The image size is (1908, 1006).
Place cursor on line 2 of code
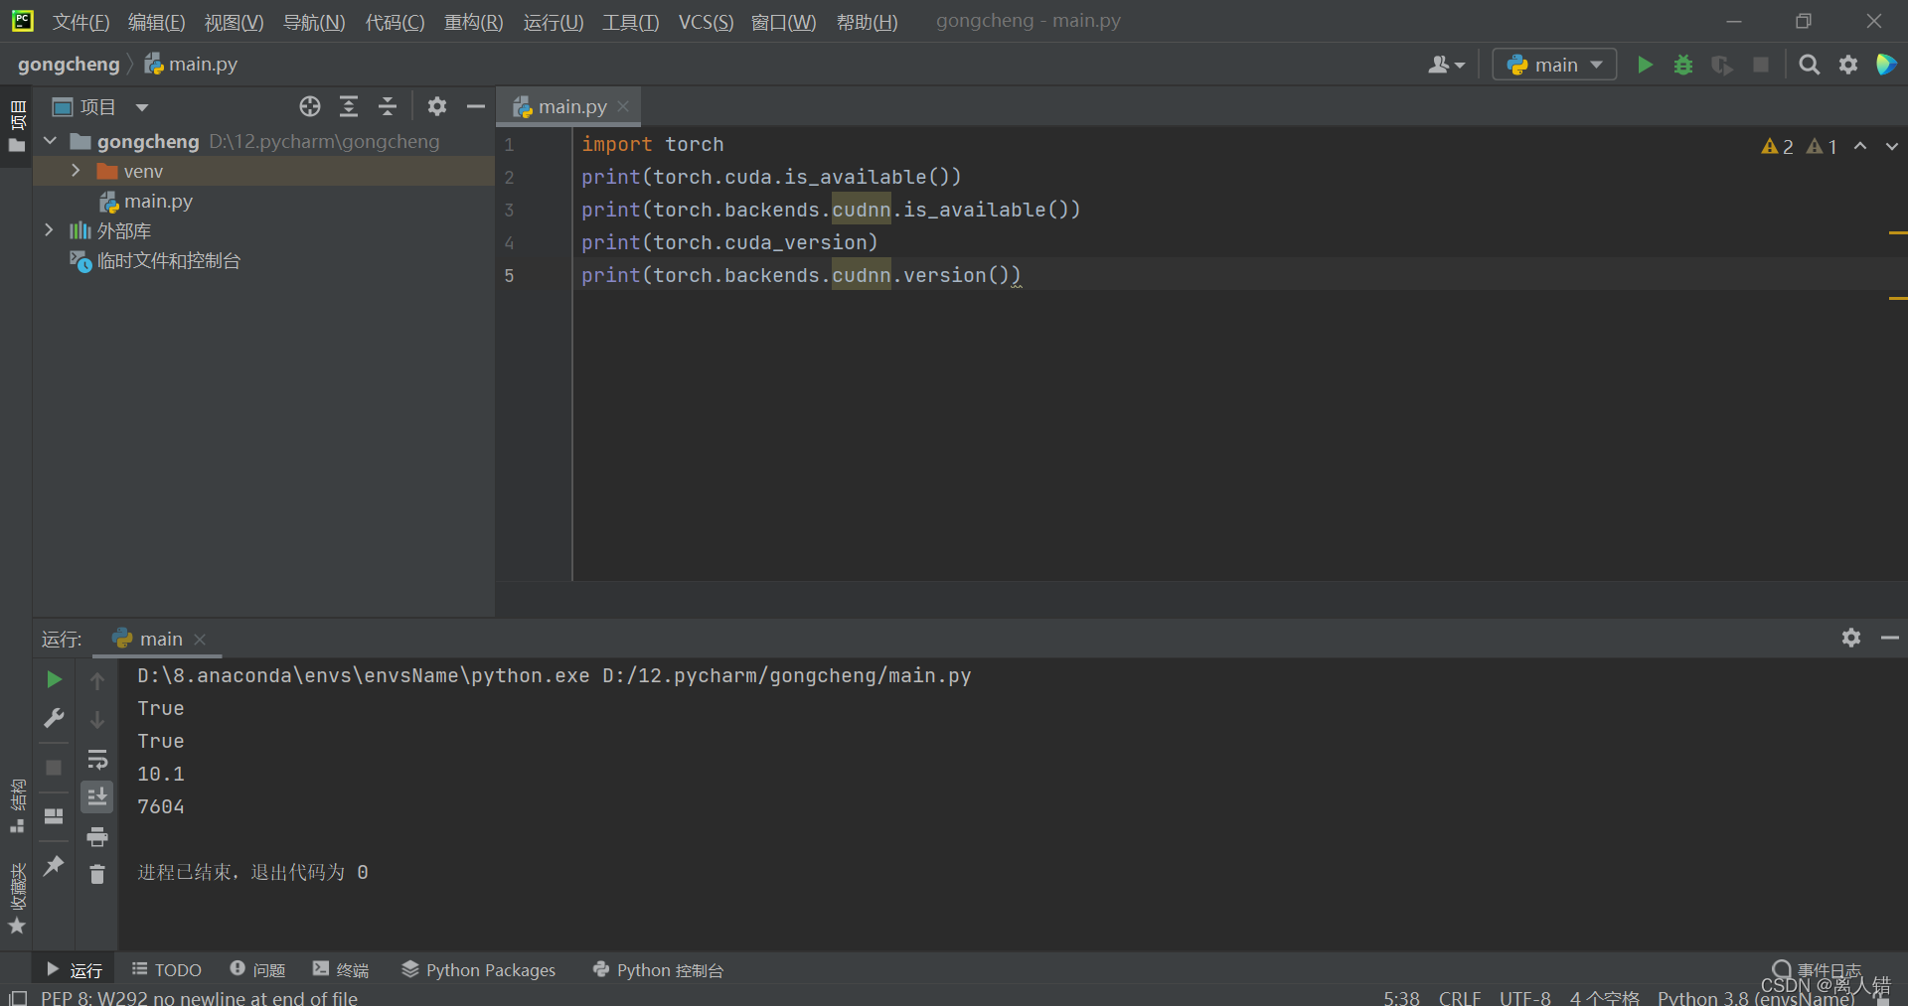[771, 177]
